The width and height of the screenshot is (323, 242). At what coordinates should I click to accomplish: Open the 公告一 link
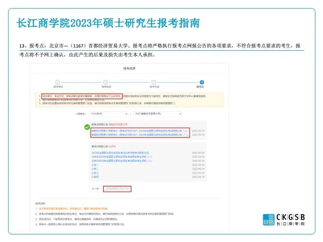coord(95,165)
